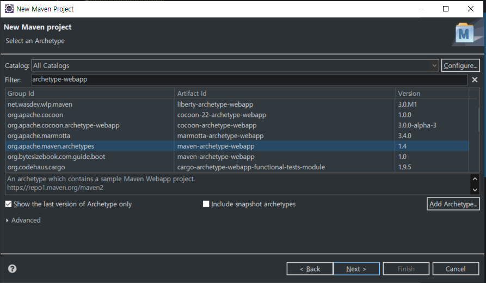Click the Cancel button
This screenshot has width=486, height=283.
[456, 269]
